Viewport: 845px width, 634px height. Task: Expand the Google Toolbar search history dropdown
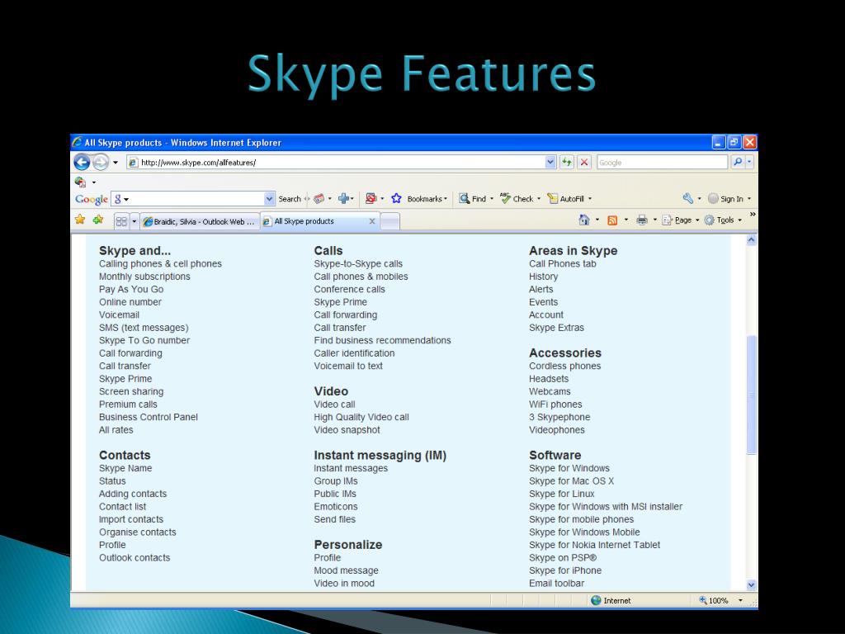[x=270, y=199]
